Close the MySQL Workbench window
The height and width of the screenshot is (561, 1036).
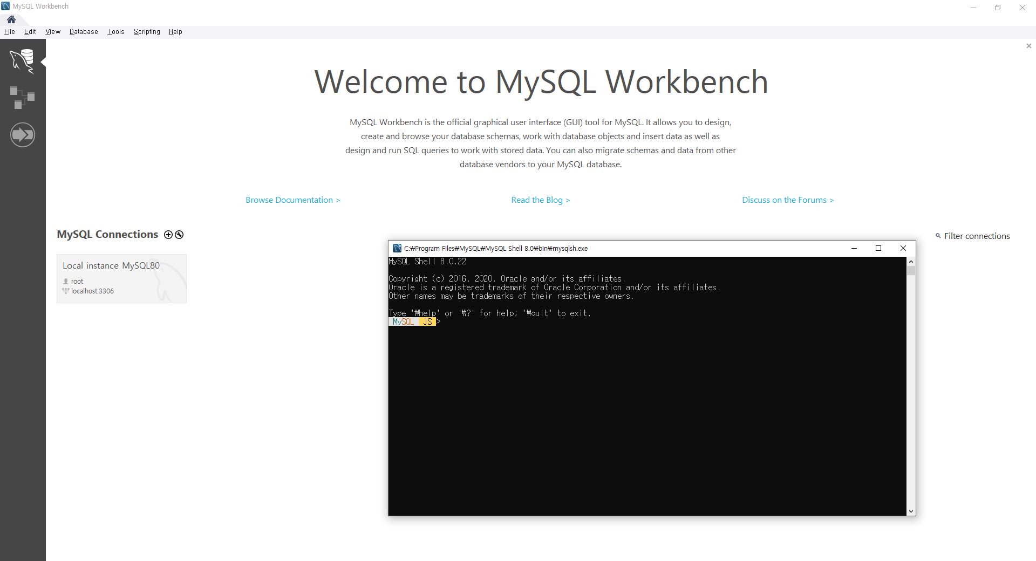coord(1023,8)
